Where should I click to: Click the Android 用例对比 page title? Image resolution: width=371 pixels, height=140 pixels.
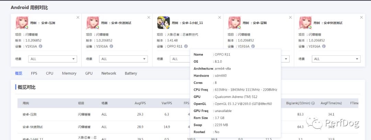coord(29,8)
